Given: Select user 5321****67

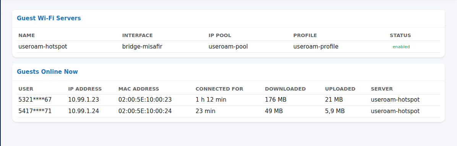Looking at the screenshot, I should click(x=35, y=100).
